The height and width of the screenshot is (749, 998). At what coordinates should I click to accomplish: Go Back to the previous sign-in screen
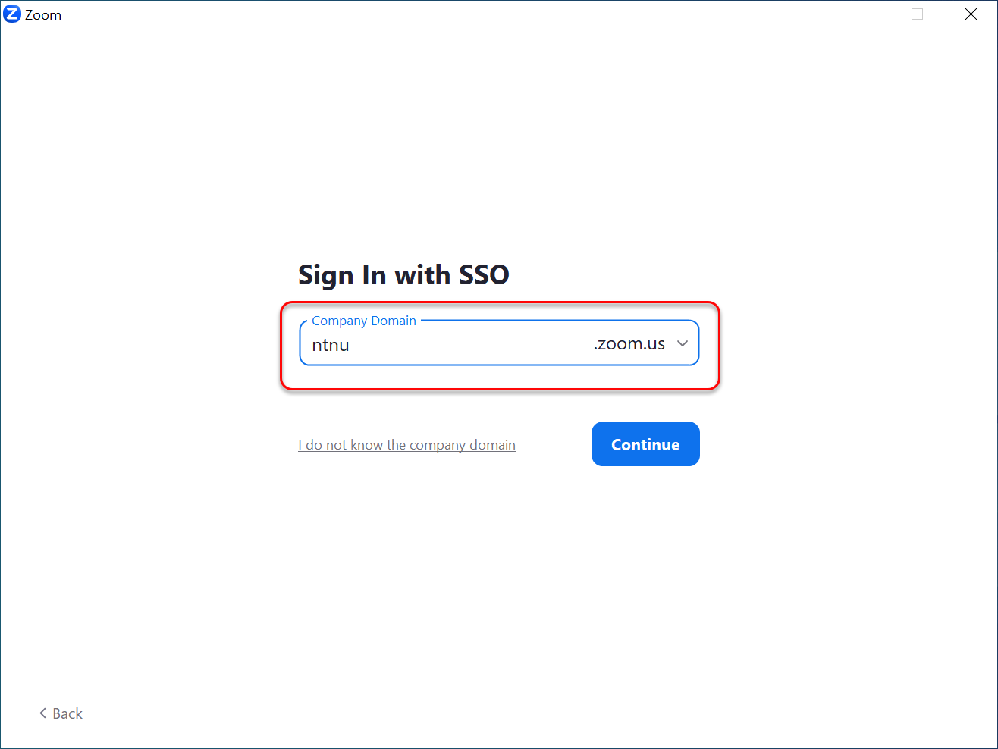(x=61, y=713)
